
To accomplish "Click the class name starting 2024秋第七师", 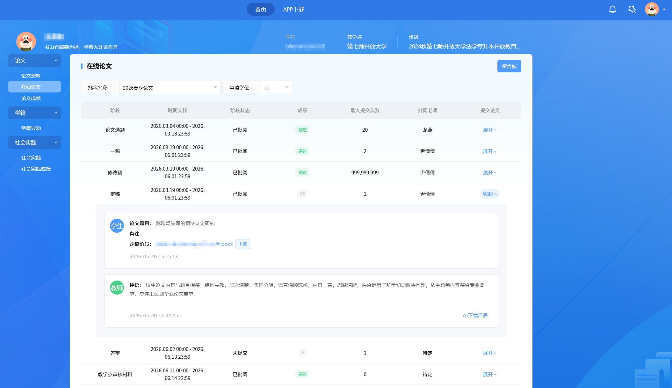I will coord(465,46).
